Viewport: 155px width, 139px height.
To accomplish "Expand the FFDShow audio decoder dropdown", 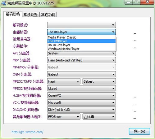I will tap(64, 117).
